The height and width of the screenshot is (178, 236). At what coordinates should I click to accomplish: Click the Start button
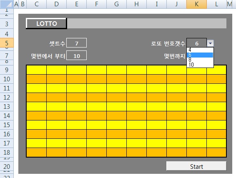coord(196,166)
